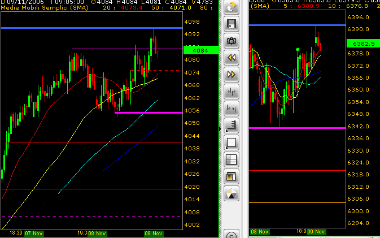This screenshot has height=238, width=380.
Task: Select the dashed magenta line near 4008
Action: [91, 216]
